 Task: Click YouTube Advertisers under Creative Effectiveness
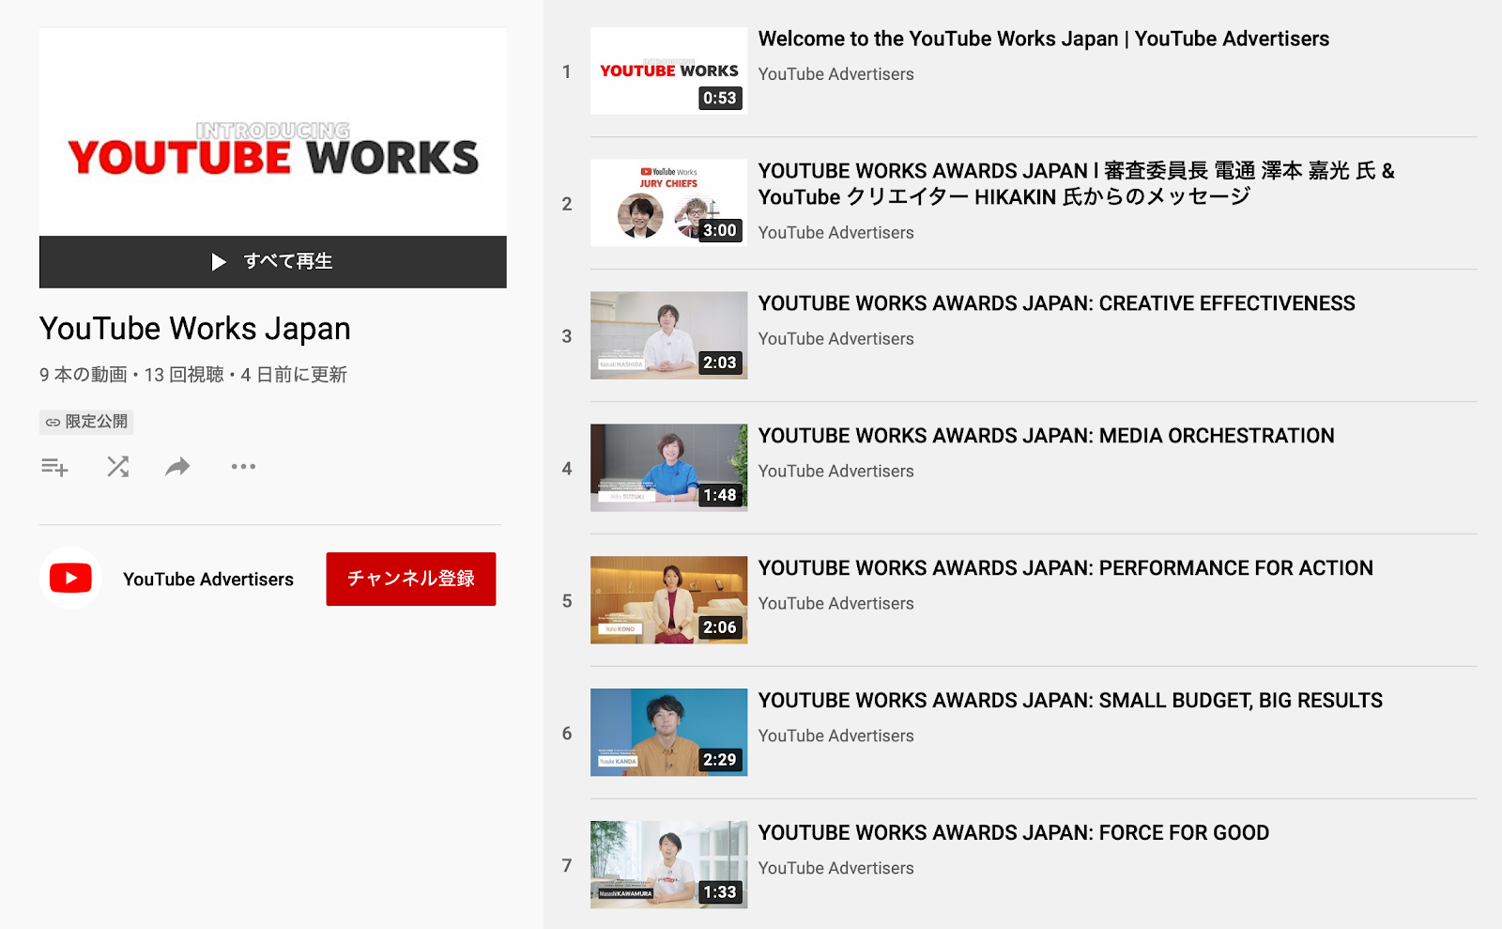[x=835, y=339]
